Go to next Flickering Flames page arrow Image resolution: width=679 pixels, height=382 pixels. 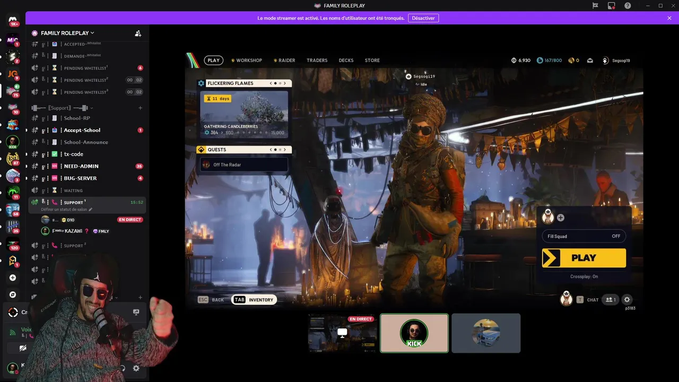[284, 83]
